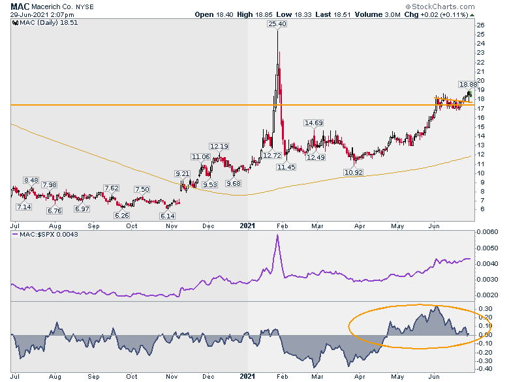509x382 pixels.
Task: Click the purple line marker before MAC:$SPX
Action: tap(15, 235)
